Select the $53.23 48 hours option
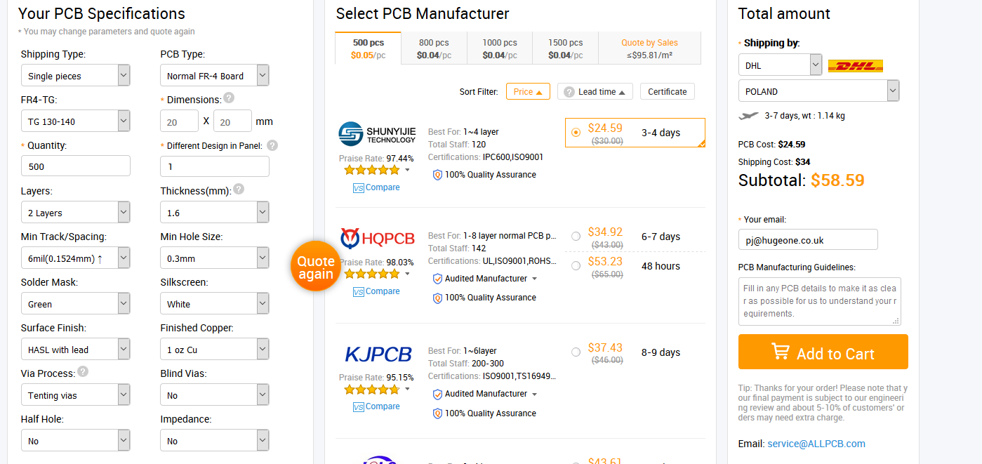982x464 pixels. [576, 266]
